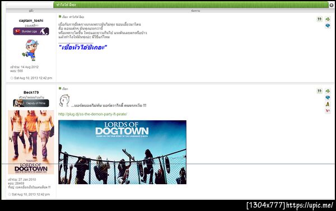This screenshot has width=336, height=211.
Task: Click captain_toshi's blue Thai signature text
Action: pos(82,47)
